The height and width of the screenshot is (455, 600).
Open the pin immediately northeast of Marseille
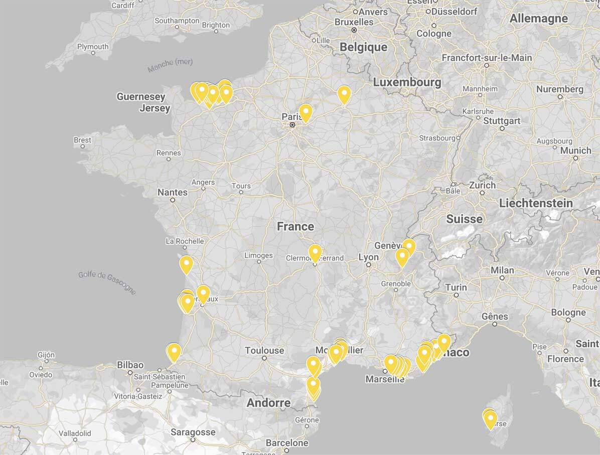point(390,363)
